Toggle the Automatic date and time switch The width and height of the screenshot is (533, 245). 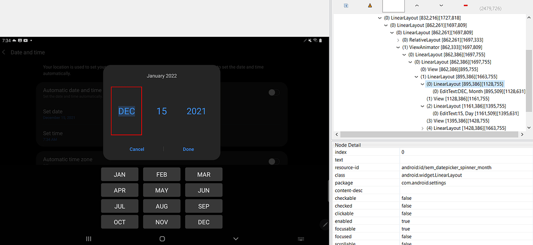tap(273, 92)
